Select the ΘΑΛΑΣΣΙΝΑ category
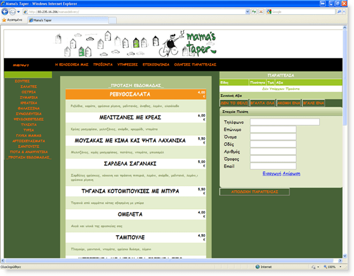This screenshot has height=276, width=354. (29, 108)
